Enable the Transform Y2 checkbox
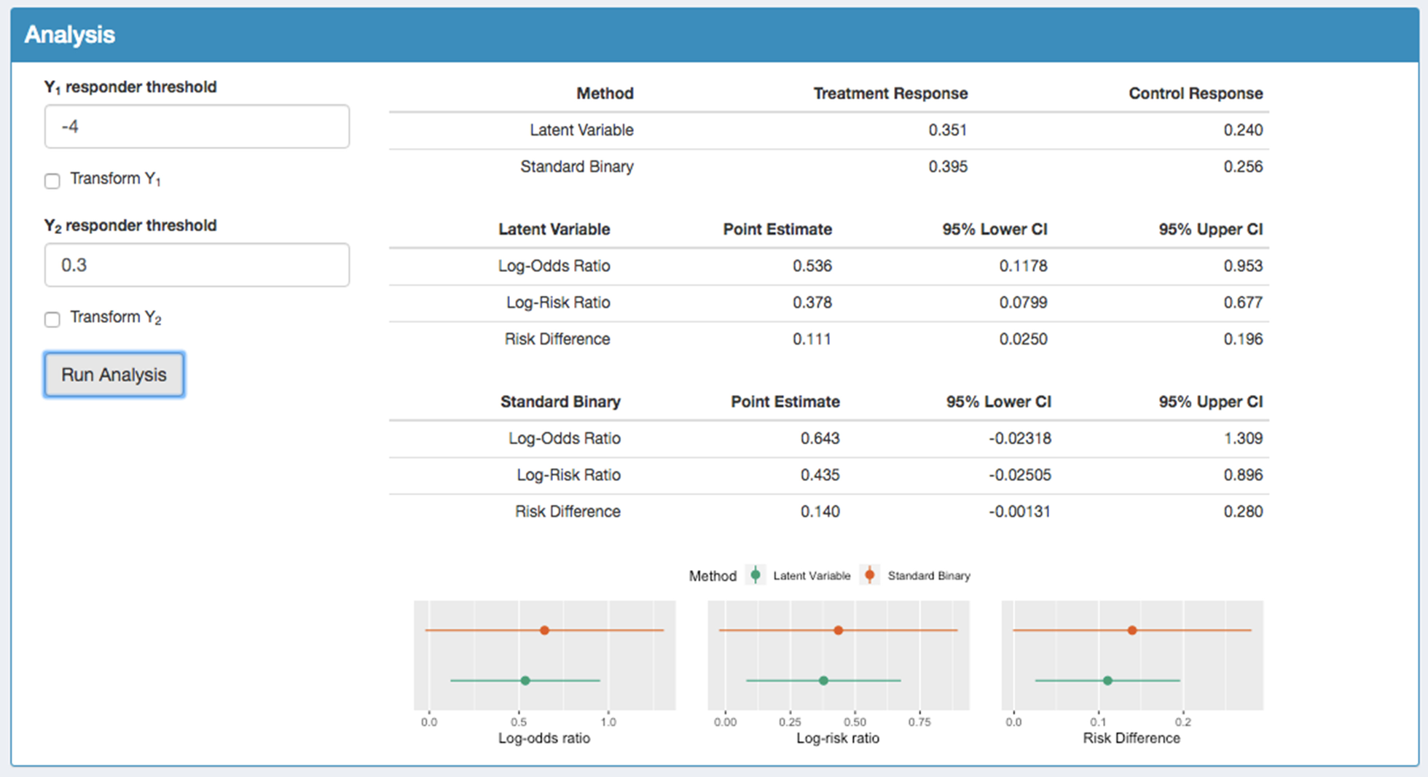 click(x=52, y=319)
